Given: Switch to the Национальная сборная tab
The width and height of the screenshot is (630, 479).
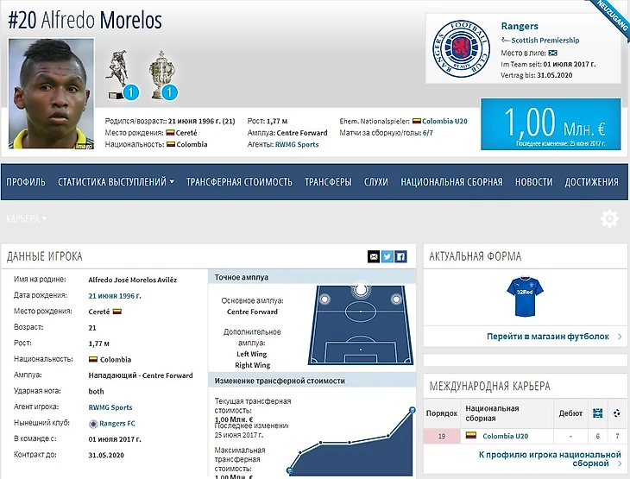Looking at the screenshot, I should (x=451, y=182).
